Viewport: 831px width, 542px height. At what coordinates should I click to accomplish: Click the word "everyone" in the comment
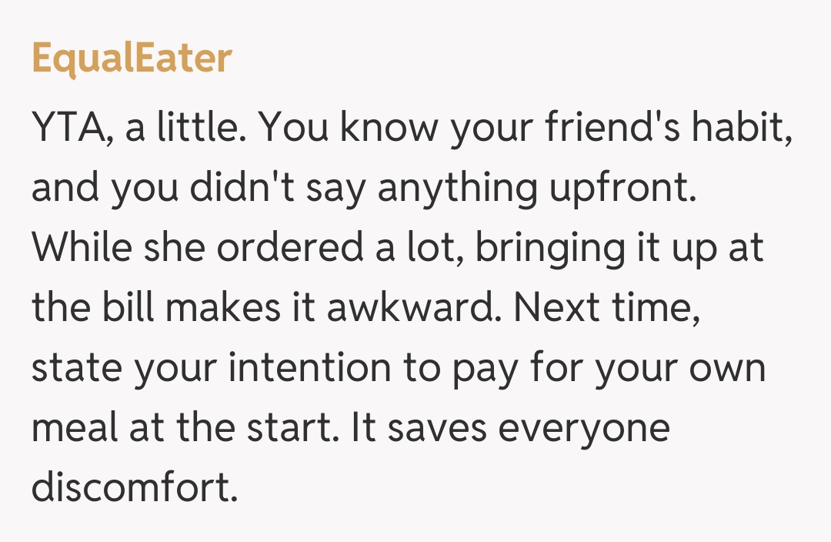click(x=585, y=429)
